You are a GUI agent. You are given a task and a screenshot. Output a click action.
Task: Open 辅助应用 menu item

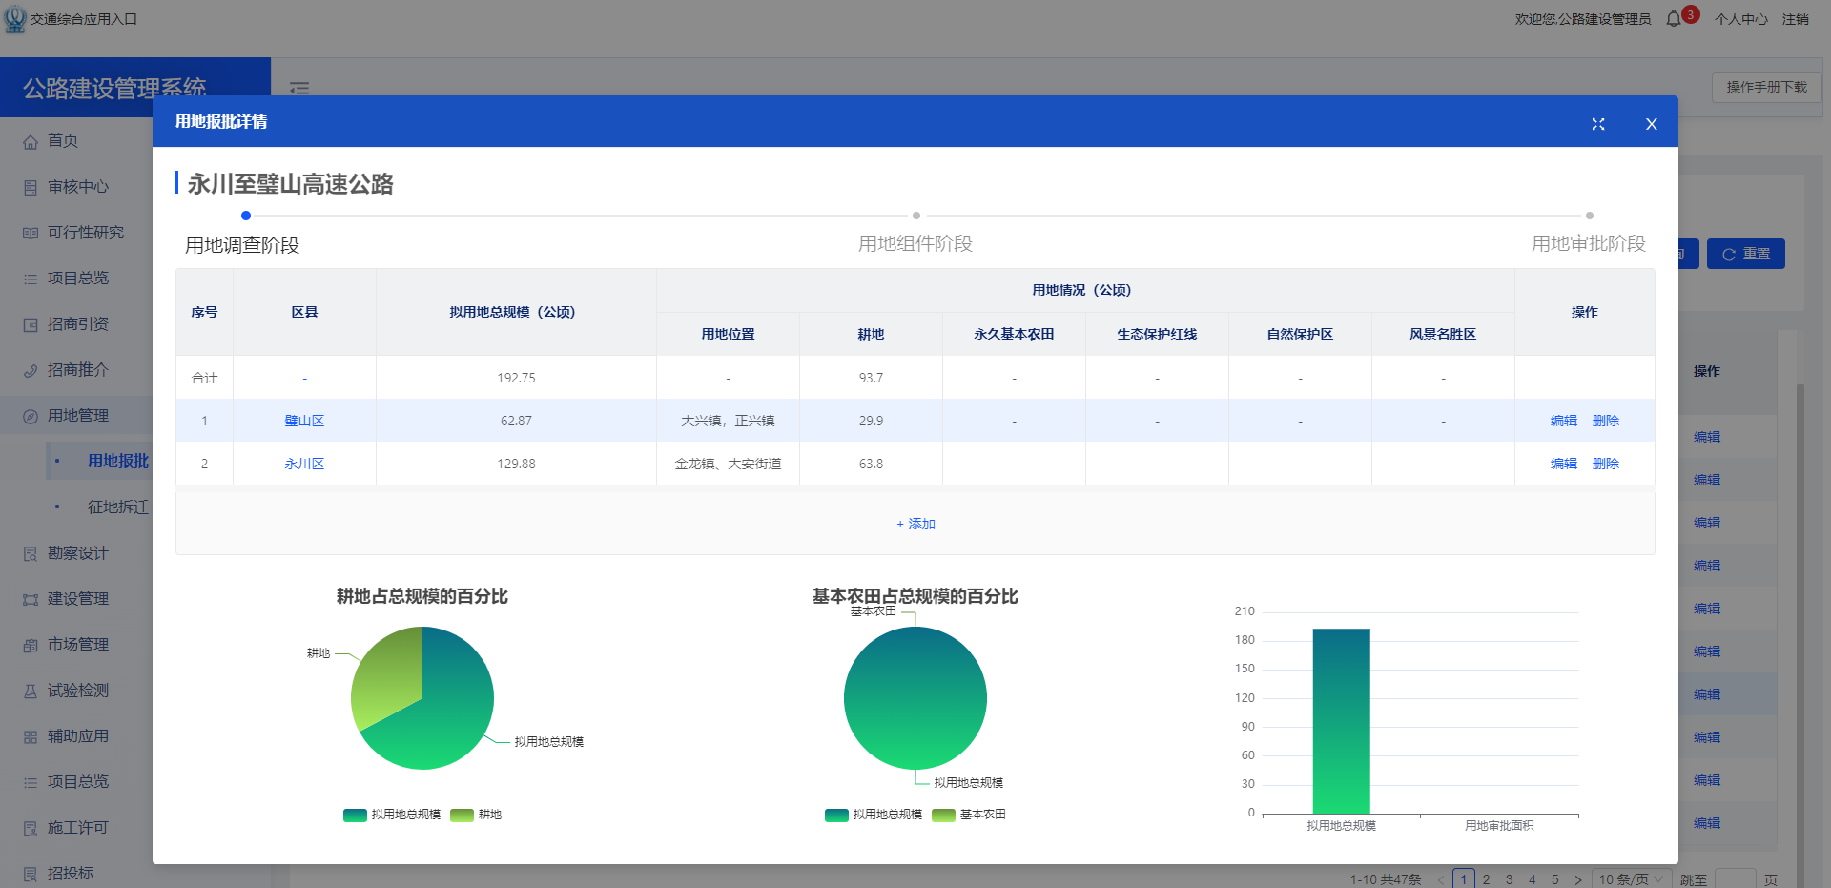[76, 735]
